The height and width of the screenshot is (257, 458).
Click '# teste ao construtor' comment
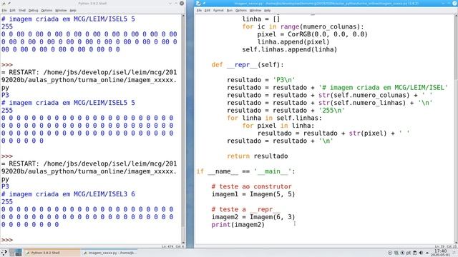(251, 186)
